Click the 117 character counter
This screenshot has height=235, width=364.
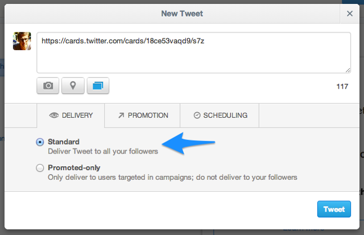pos(342,86)
